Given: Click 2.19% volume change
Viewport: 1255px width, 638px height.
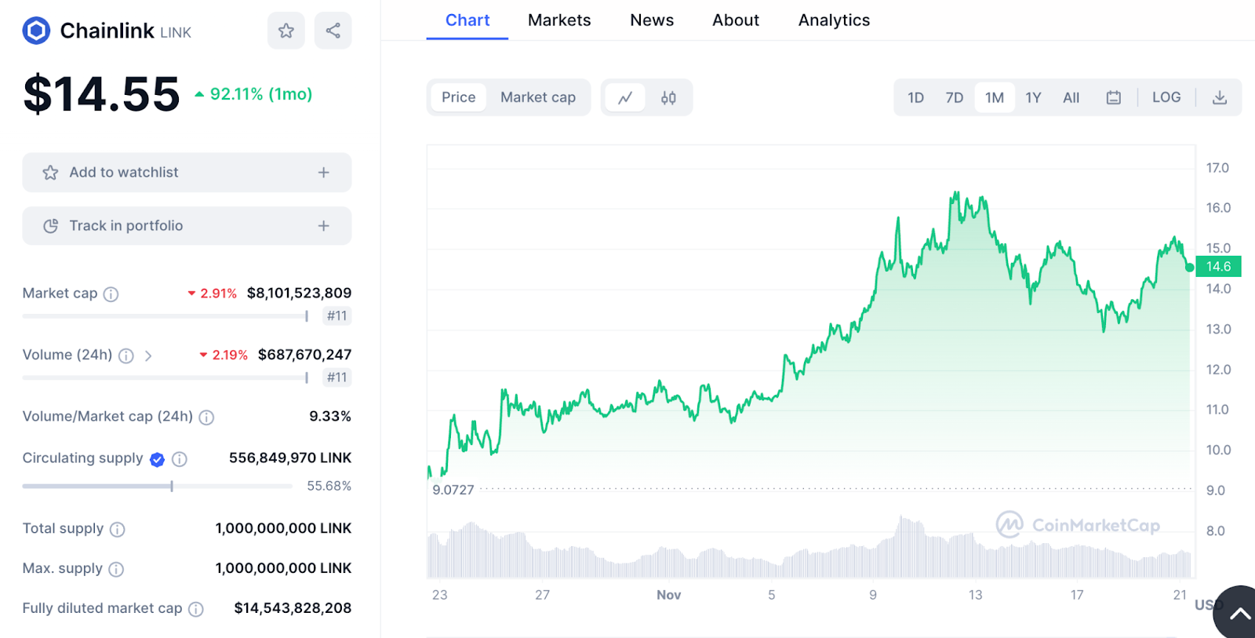Looking at the screenshot, I should pos(224,355).
